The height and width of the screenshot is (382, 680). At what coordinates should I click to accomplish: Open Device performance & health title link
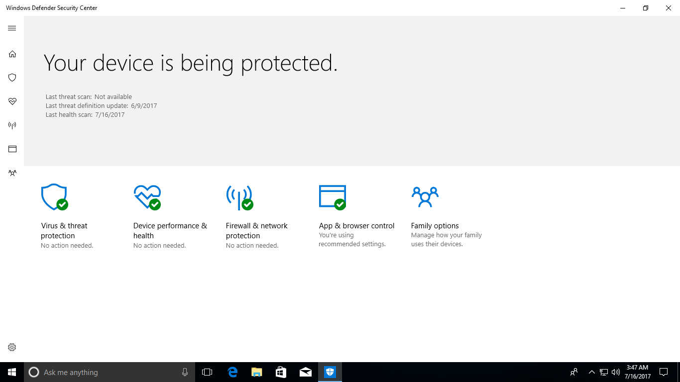point(170,231)
